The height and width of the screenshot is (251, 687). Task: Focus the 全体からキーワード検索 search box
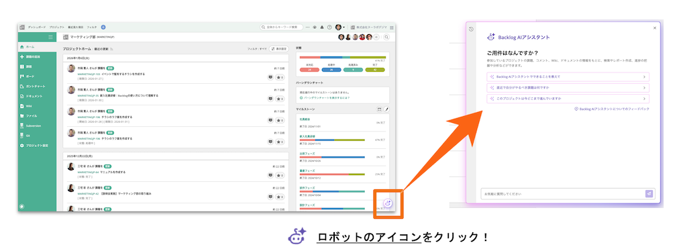tap(281, 27)
